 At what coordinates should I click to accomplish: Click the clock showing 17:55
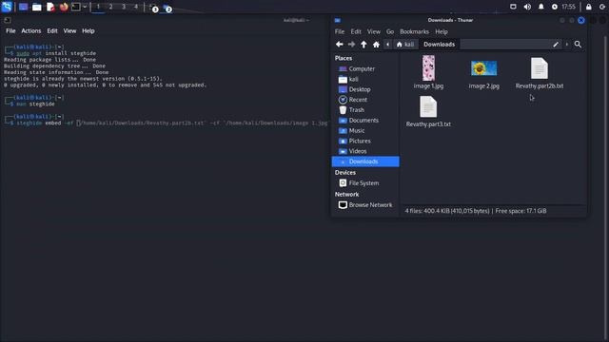[x=569, y=7]
